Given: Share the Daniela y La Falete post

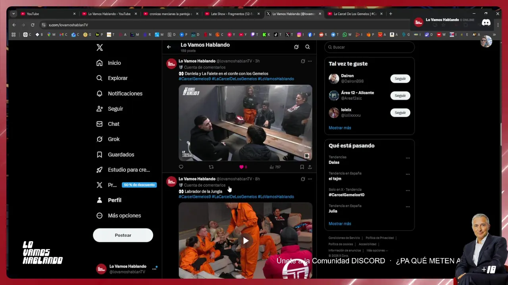Looking at the screenshot, I should click(310, 167).
